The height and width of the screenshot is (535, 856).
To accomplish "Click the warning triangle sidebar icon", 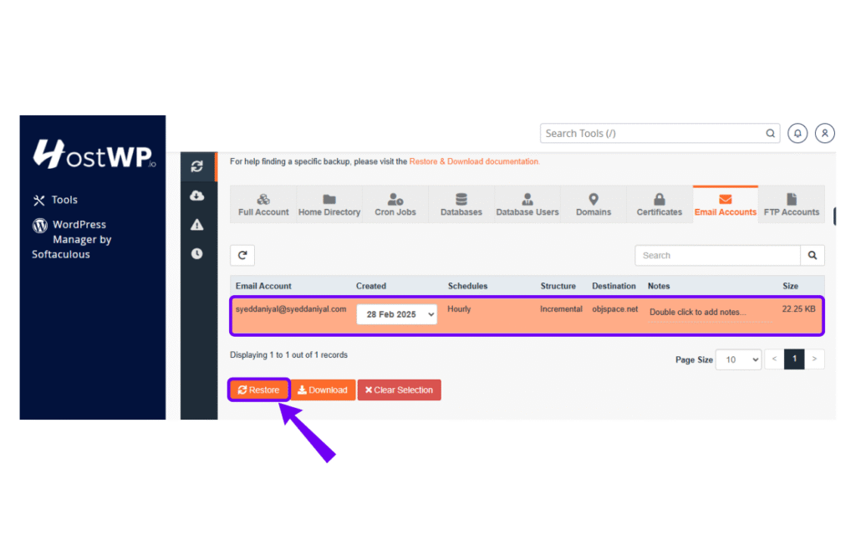I will [x=197, y=224].
